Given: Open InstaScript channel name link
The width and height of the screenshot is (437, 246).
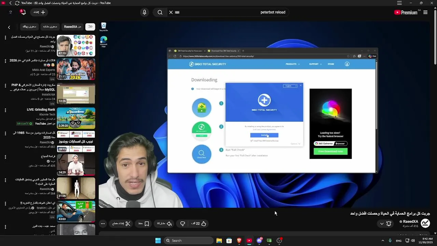Looking at the screenshot, I should [x=48, y=95].
